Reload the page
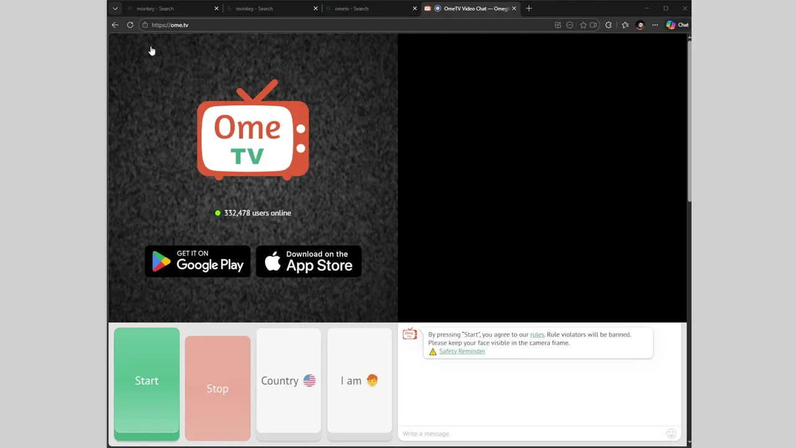The height and width of the screenshot is (448, 796). click(x=130, y=25)
